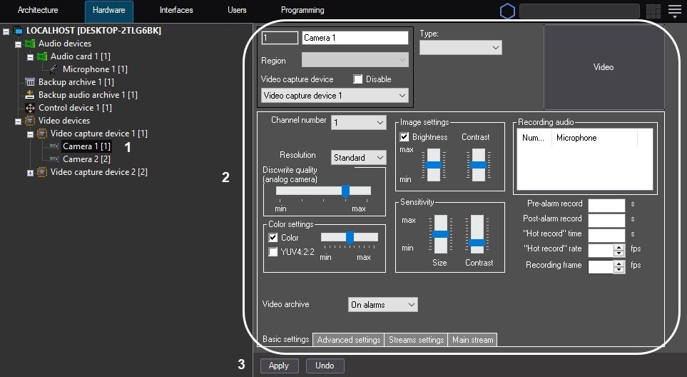
Task: Click the Backup audio archive 1 icon
Action: click(x=30, y=95)
